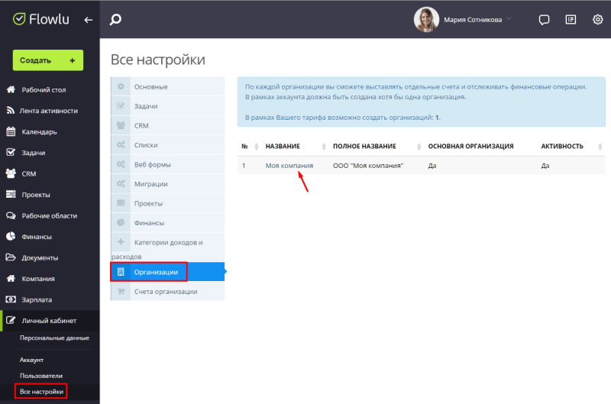Click the list panel icon beside chat icon
Image resolution: width=611 pixels, height=404 pixels.
[x=571, y=20]
